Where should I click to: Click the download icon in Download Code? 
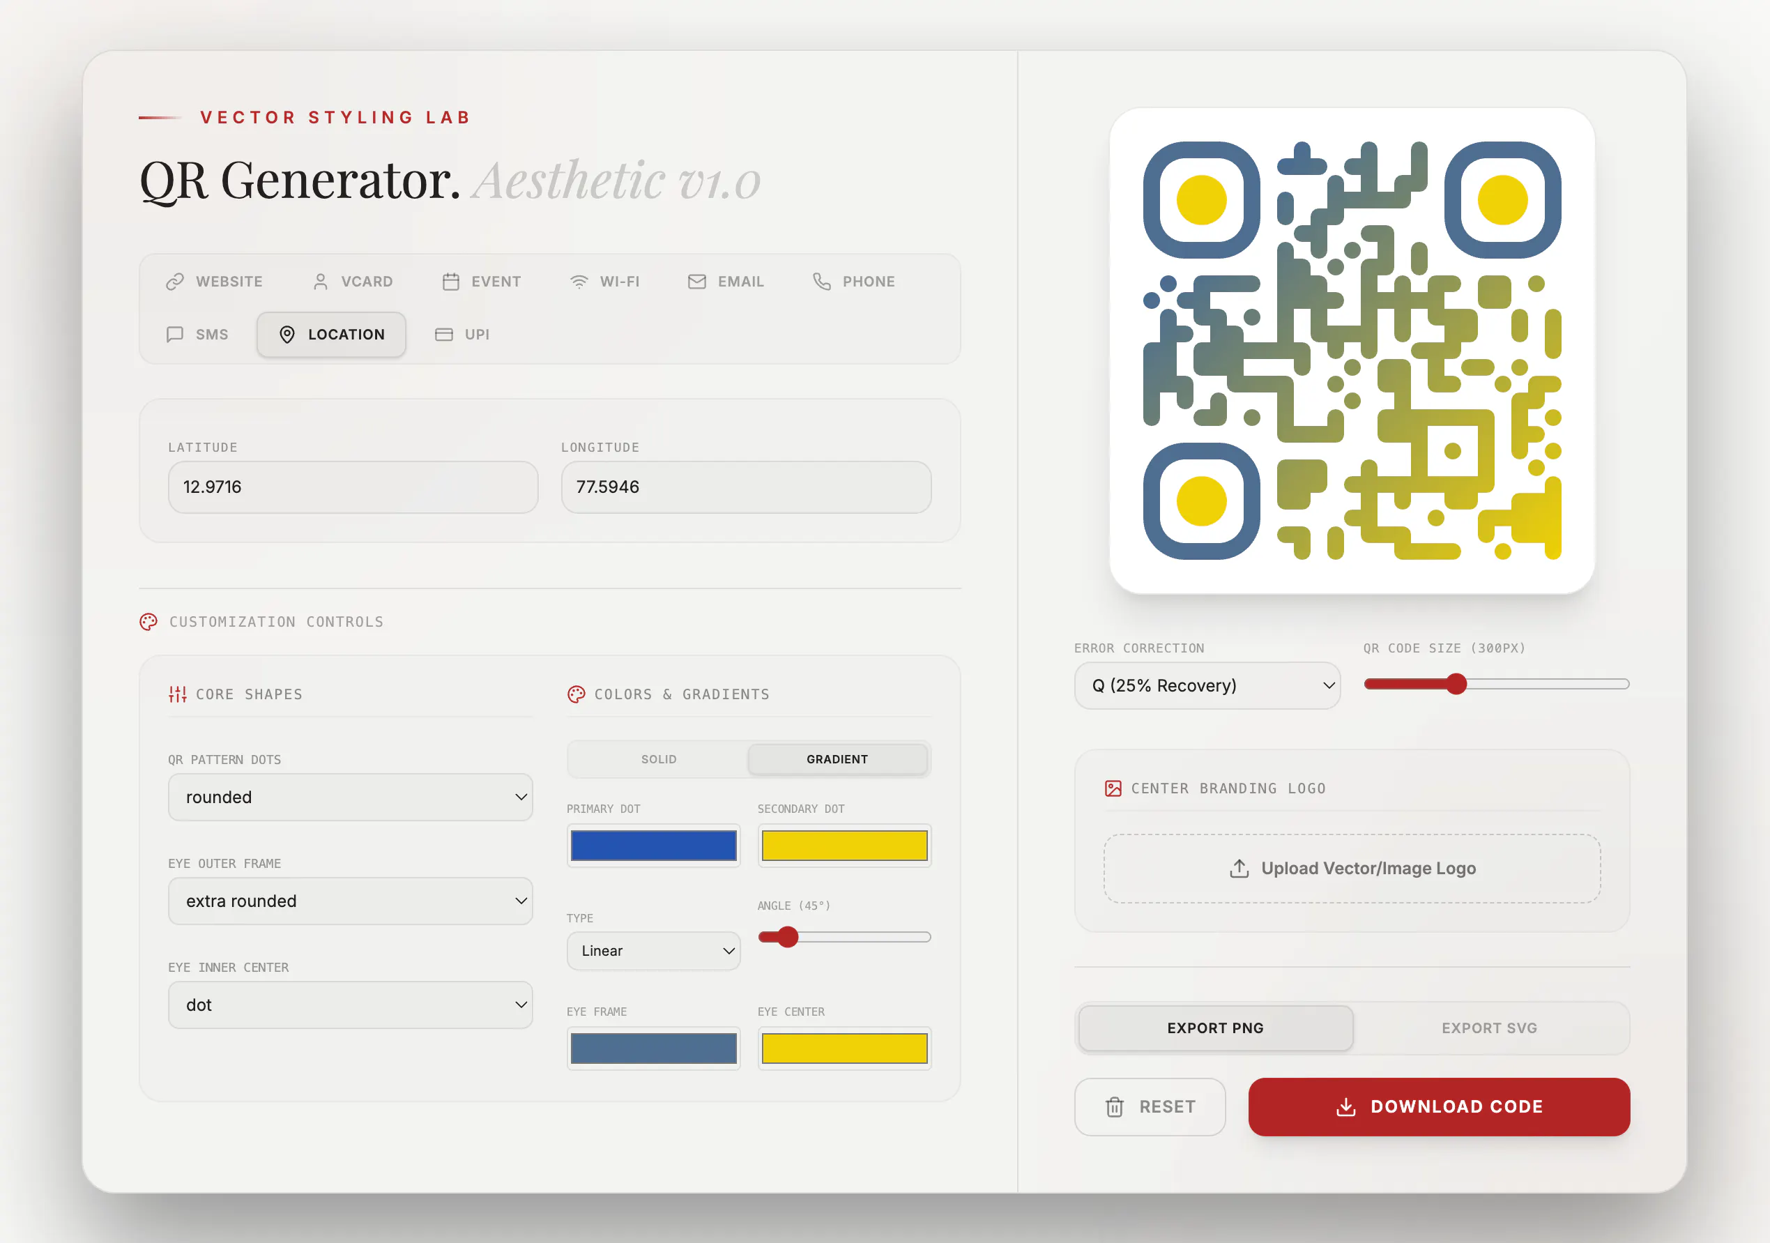tap(1346, 1106)
